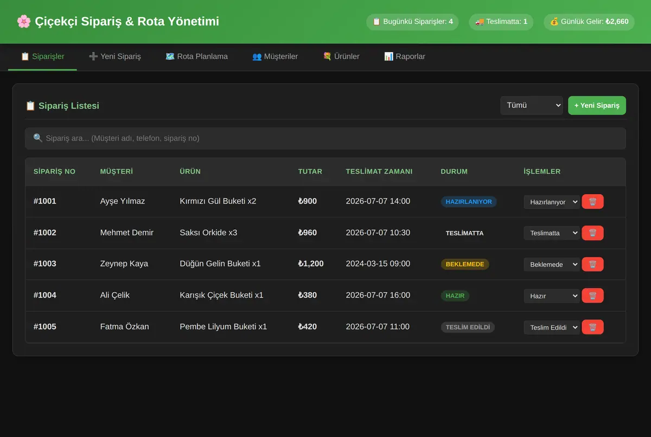651x437 pixels.
Task: Click the TESLİM EDİLDİ status badge
Action: (468, 327)
